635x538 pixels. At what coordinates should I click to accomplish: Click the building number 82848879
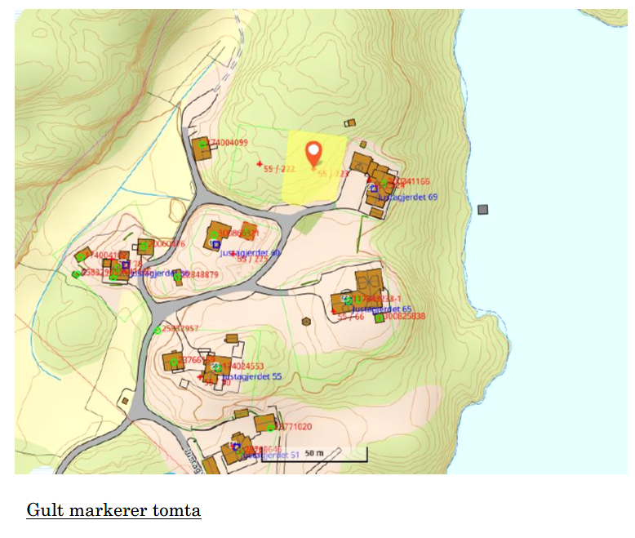coord(200,274)
